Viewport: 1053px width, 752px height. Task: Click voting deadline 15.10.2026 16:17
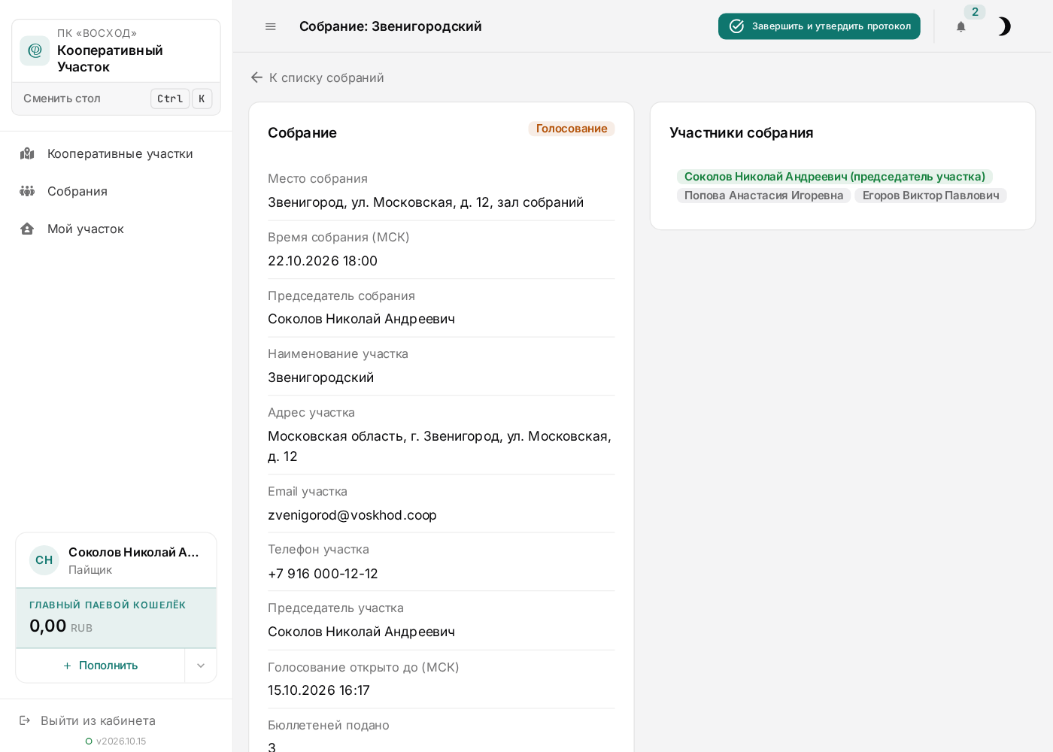pos(319,690)
